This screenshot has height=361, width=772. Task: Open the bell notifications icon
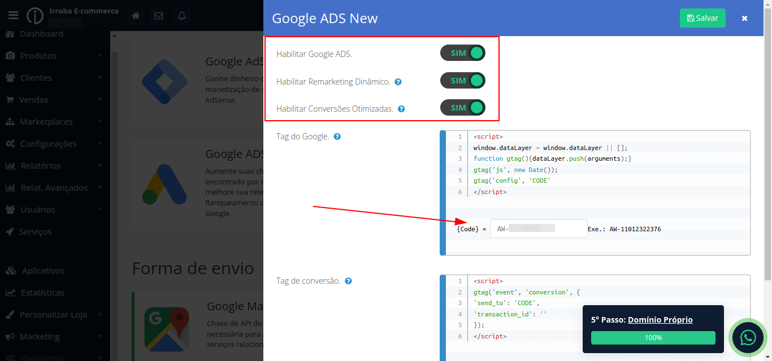[x=182, y=16]
